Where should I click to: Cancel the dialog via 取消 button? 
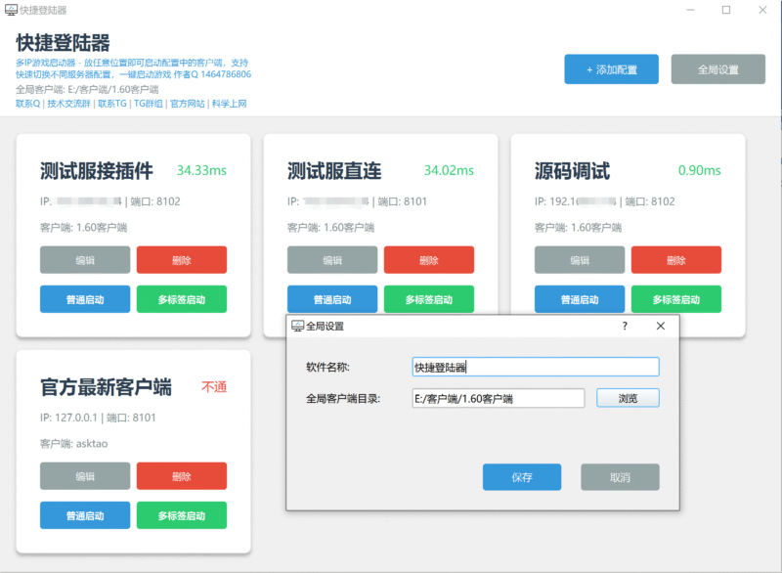click(620, 477)
